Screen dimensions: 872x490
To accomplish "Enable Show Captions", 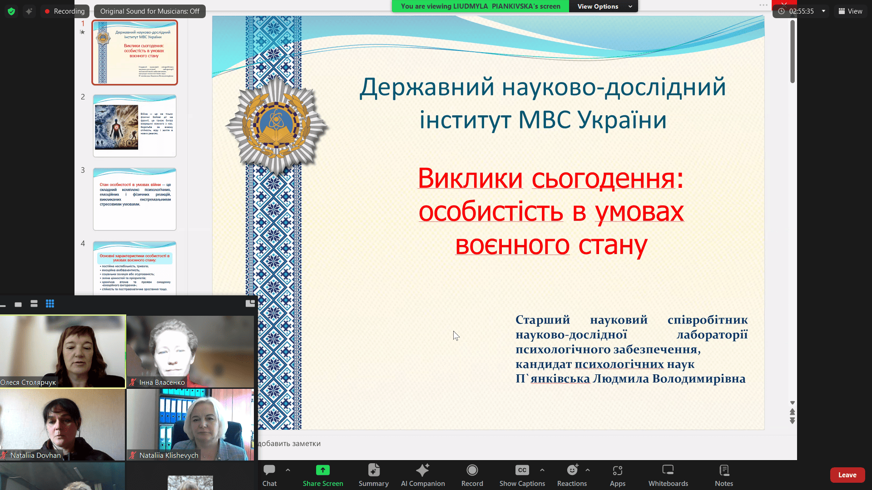I will coord(522,475).
